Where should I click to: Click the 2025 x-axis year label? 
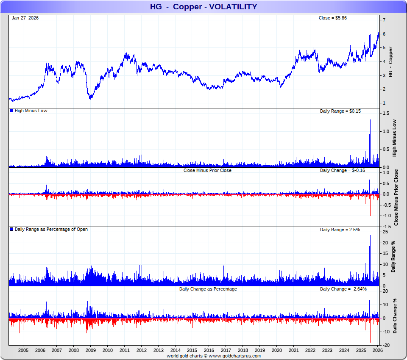point(361,350)
